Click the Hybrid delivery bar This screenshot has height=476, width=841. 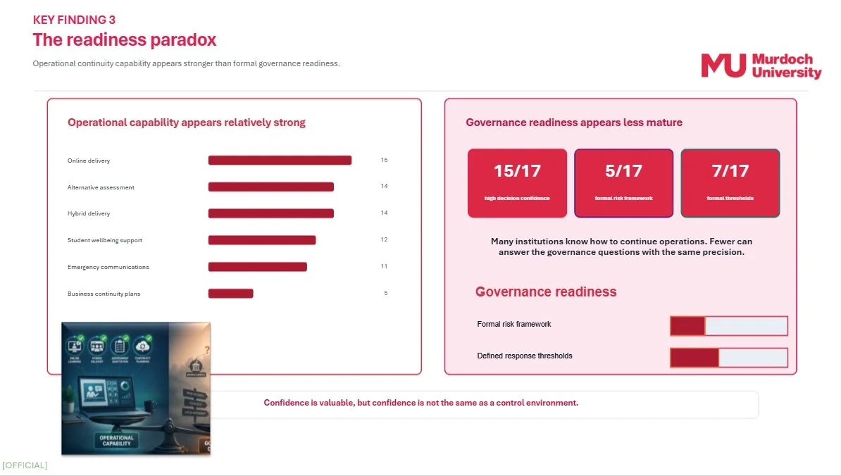[x=271, y=213]
